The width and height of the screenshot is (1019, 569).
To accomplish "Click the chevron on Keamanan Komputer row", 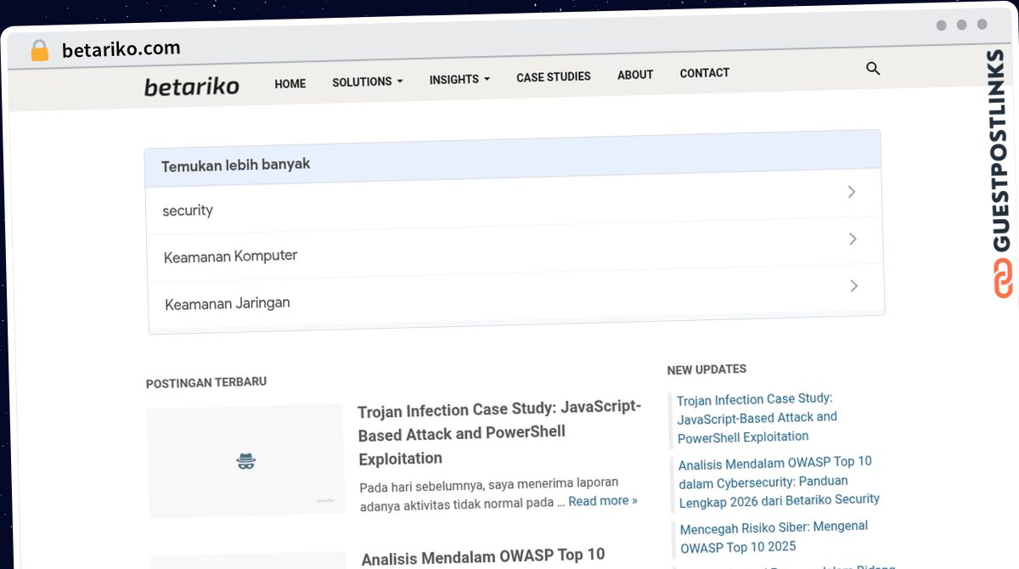I will (853, 239).
